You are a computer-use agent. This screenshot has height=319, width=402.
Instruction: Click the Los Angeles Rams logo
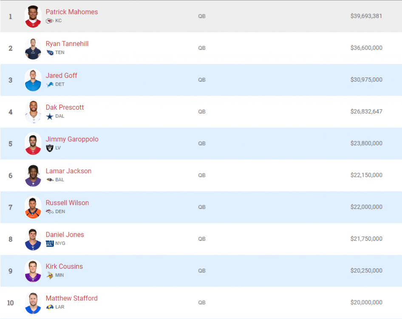[x=50, y=307]
